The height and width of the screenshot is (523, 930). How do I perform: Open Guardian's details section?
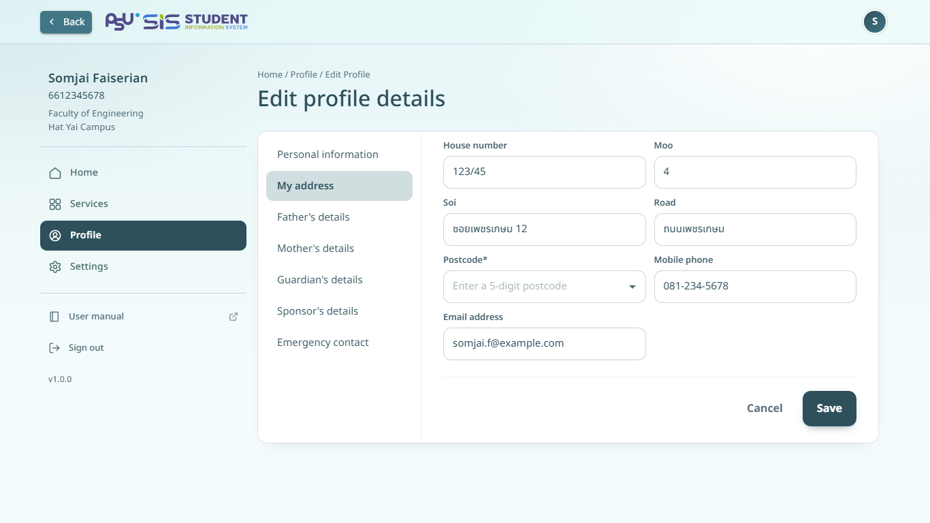pyautogui.click(x=339, y=280)
